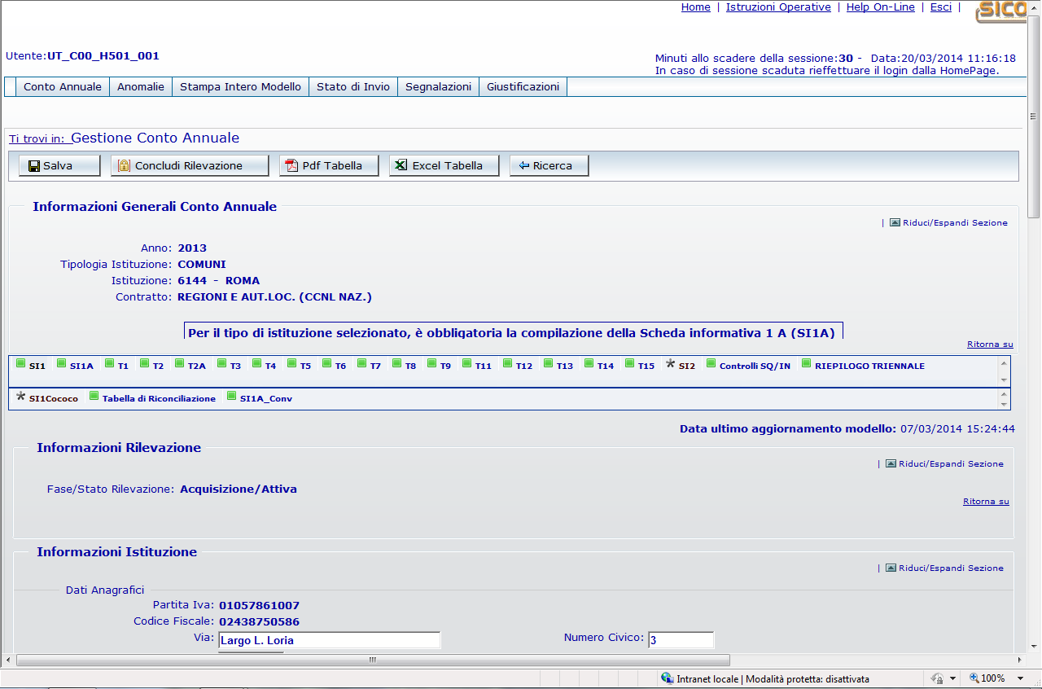The width and height of the screenshot is (1042, 689).
Task: Click the vertical page scrollbar thumb
Action: coord(1034,118)
